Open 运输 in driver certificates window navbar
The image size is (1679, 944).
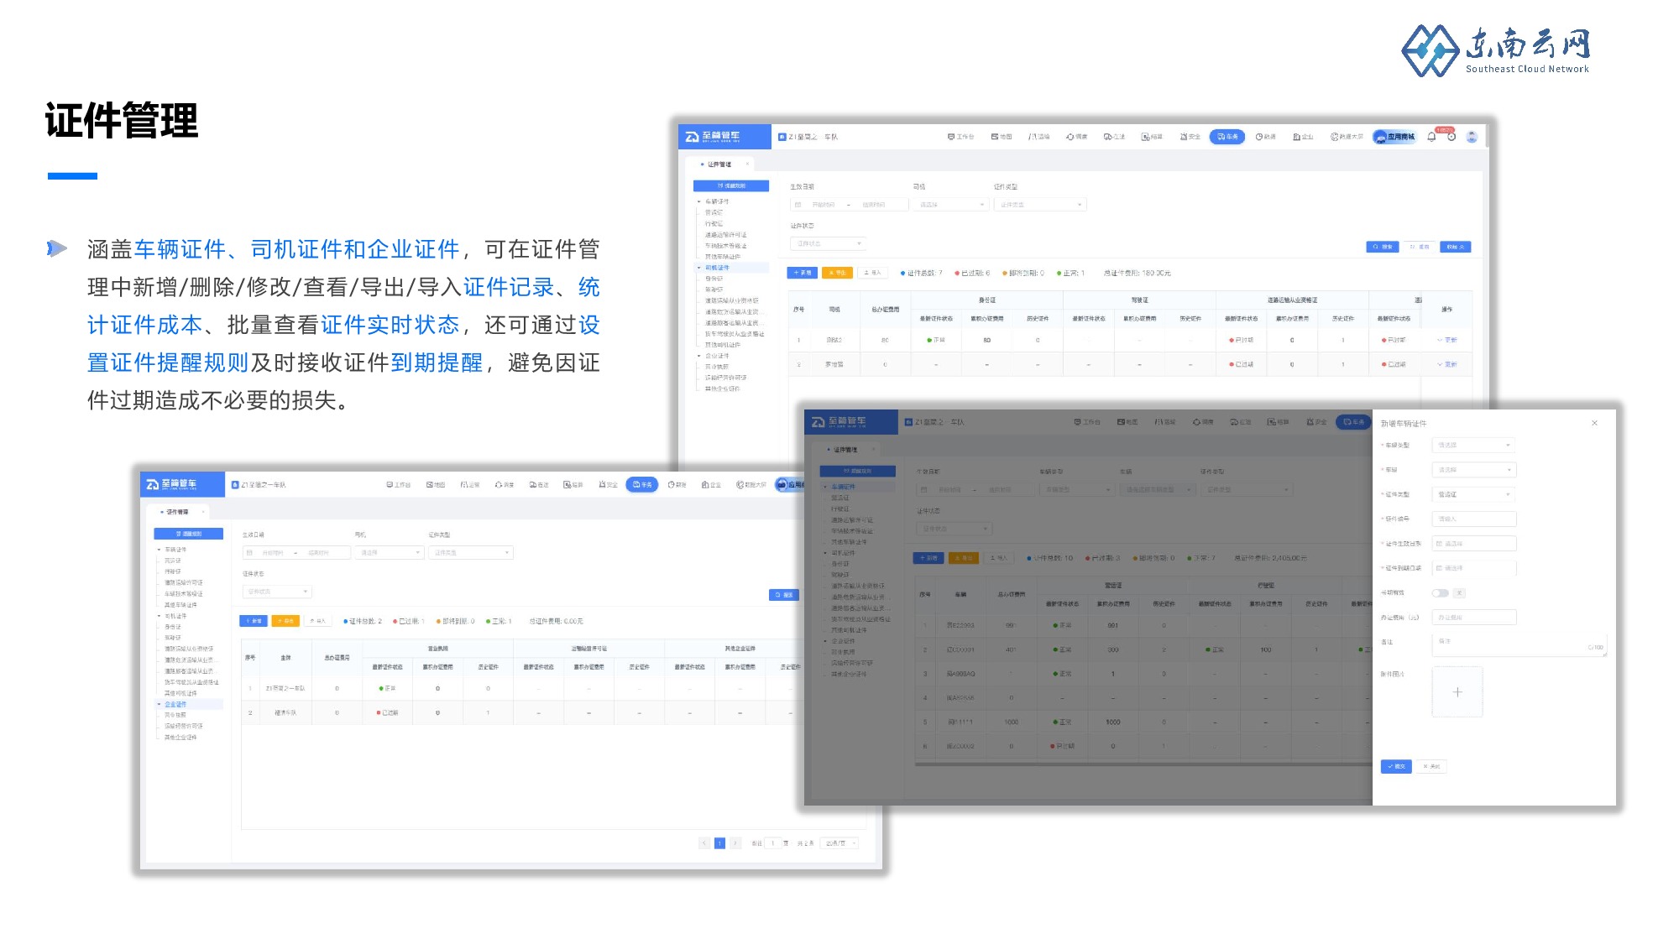coord(1038,137)
